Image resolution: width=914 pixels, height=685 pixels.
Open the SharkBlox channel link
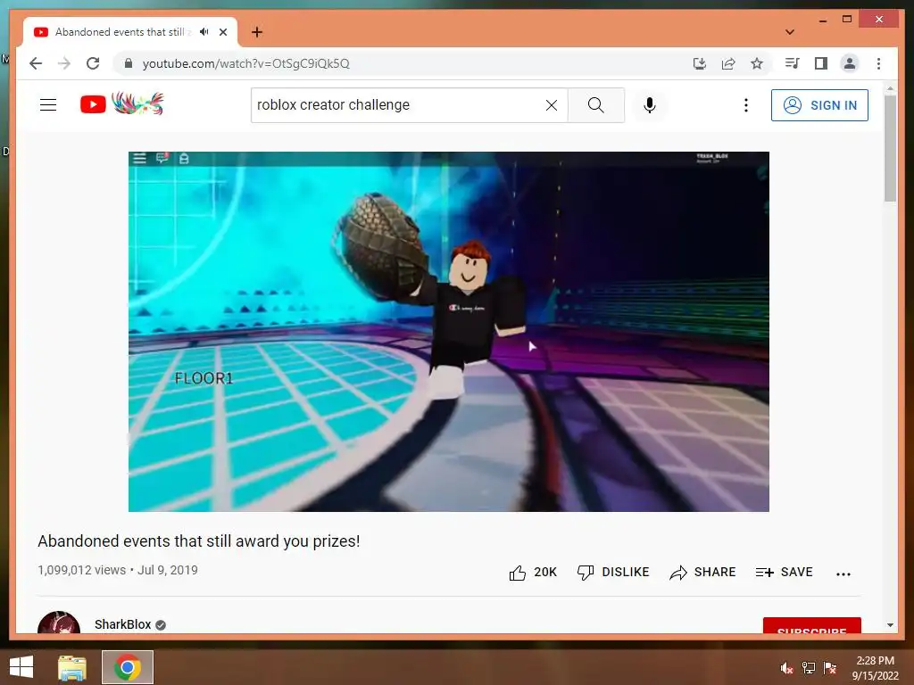pyautogui.click(x=122, y=624)
